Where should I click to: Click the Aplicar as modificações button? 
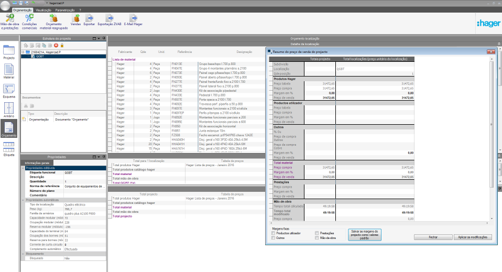tap(473, 237)
